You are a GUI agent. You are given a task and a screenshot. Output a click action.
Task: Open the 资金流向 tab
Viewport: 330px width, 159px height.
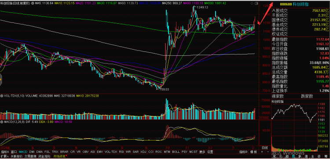click(x=44, y=156)
